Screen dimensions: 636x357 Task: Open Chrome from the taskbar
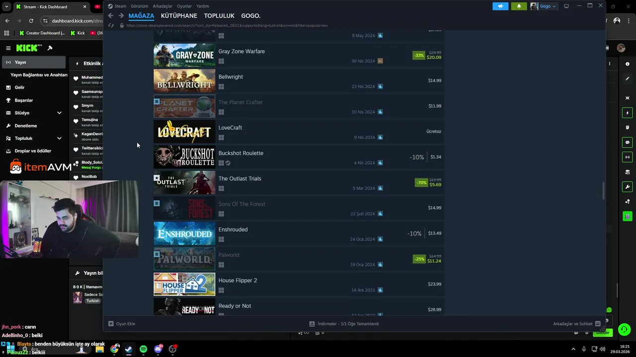115,349
